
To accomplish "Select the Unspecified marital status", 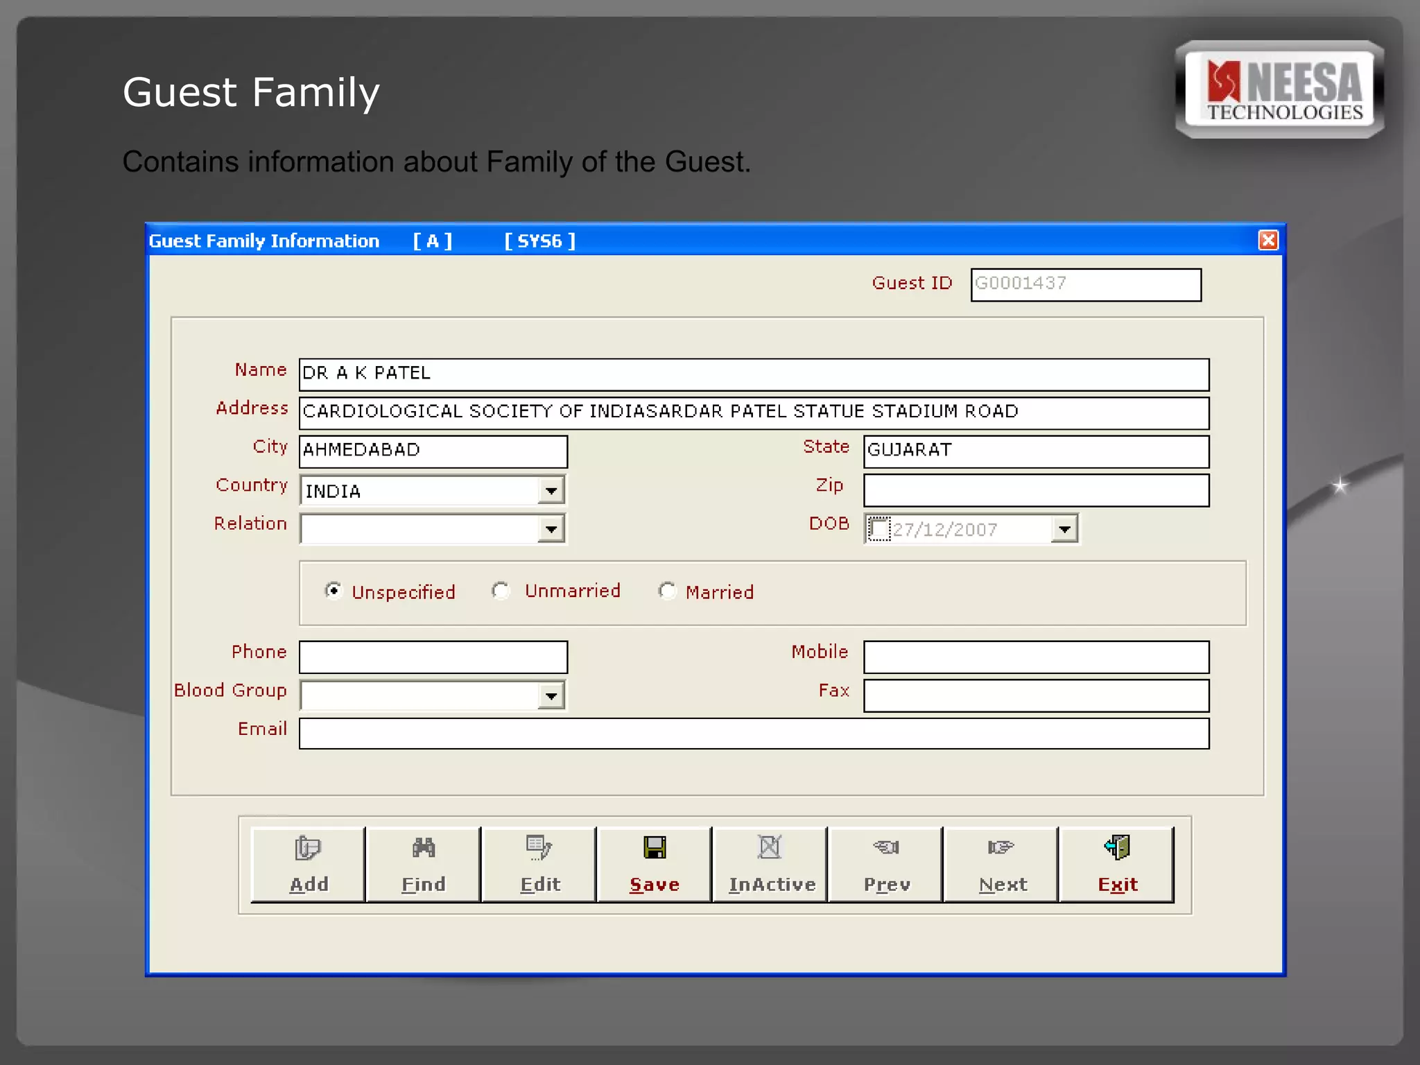I will pyautogui.click(x=334, y=591).
